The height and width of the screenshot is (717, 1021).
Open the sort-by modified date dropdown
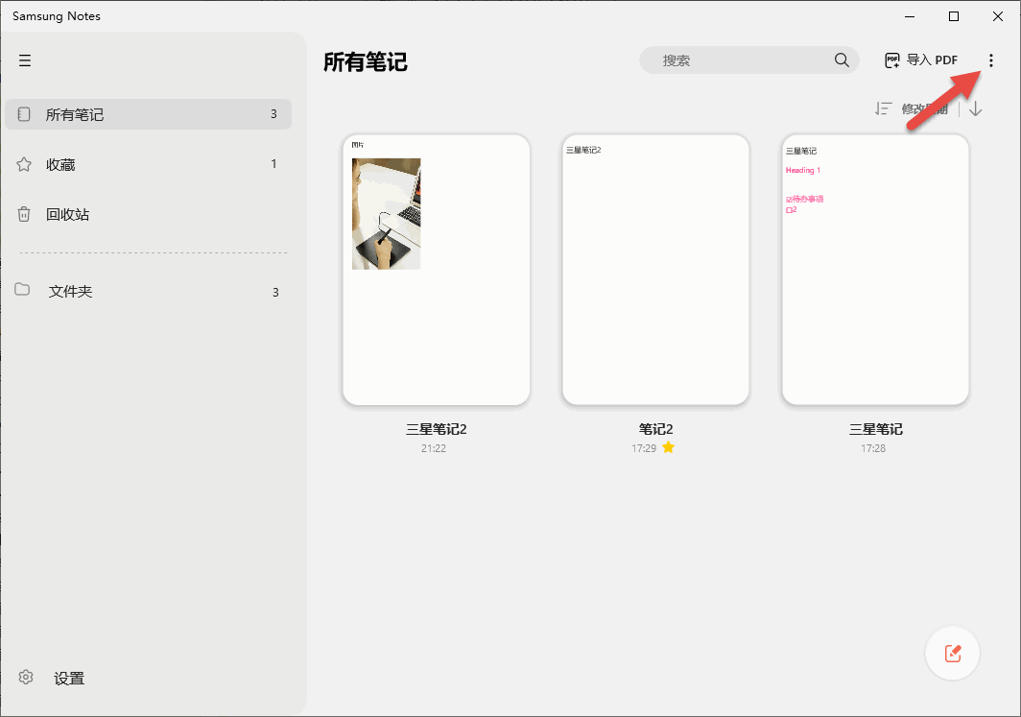point(925,108)
